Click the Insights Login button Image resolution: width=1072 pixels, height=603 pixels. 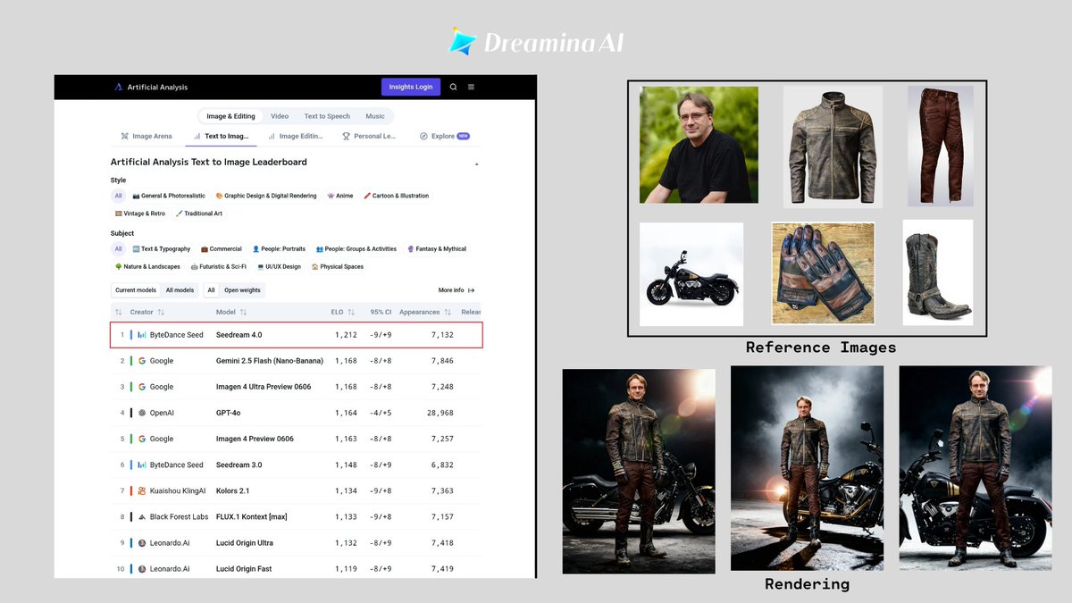(x=411, y=87)
